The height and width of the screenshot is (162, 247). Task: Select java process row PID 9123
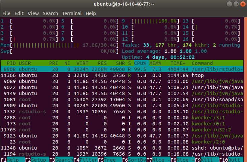click(x=122, y=136)
